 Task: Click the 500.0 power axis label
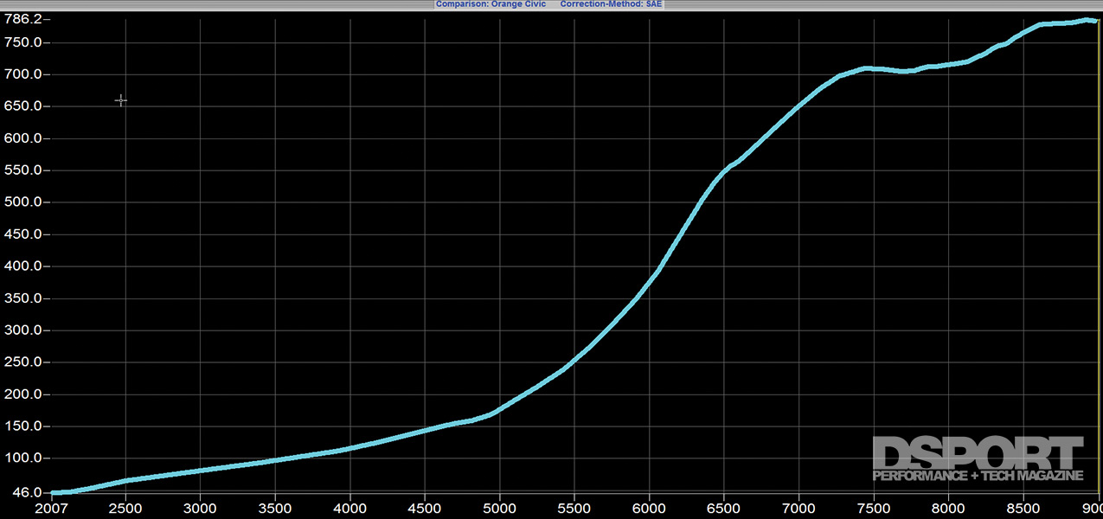coord(21,202)
